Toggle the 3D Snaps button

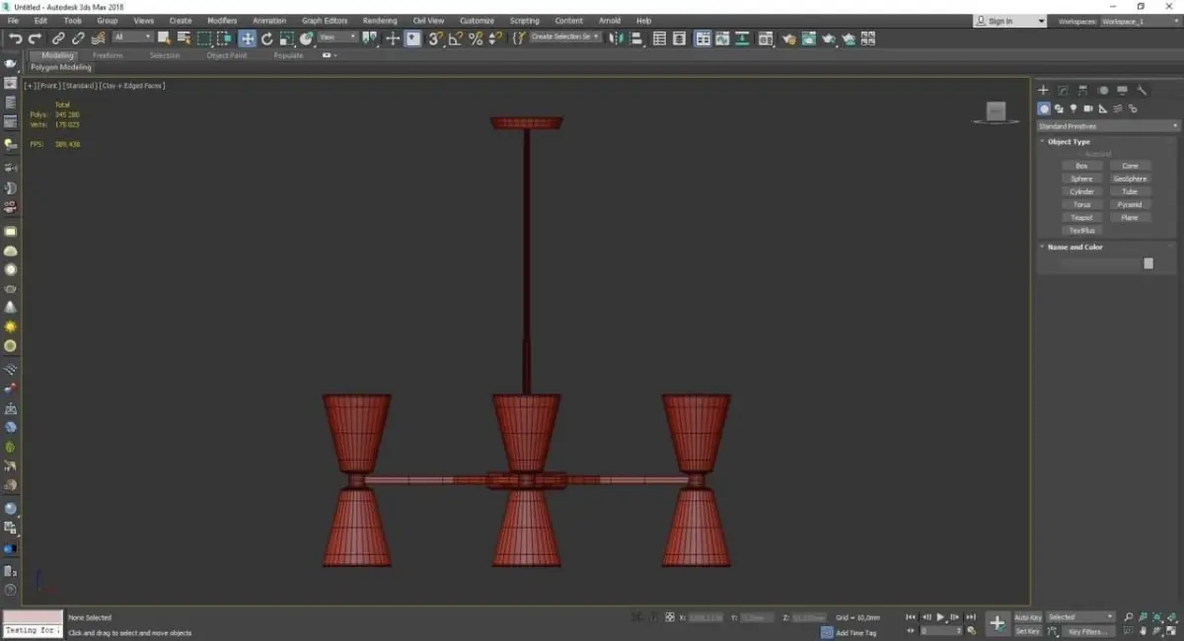[x=434, y=38]
